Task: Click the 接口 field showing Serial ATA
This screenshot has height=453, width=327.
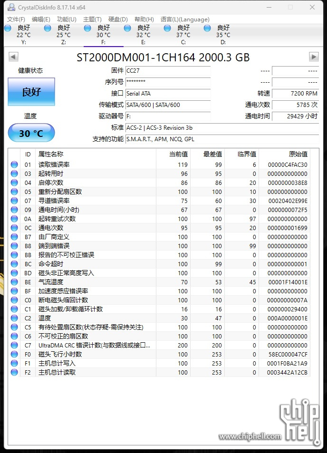Action: coord(168,93)
